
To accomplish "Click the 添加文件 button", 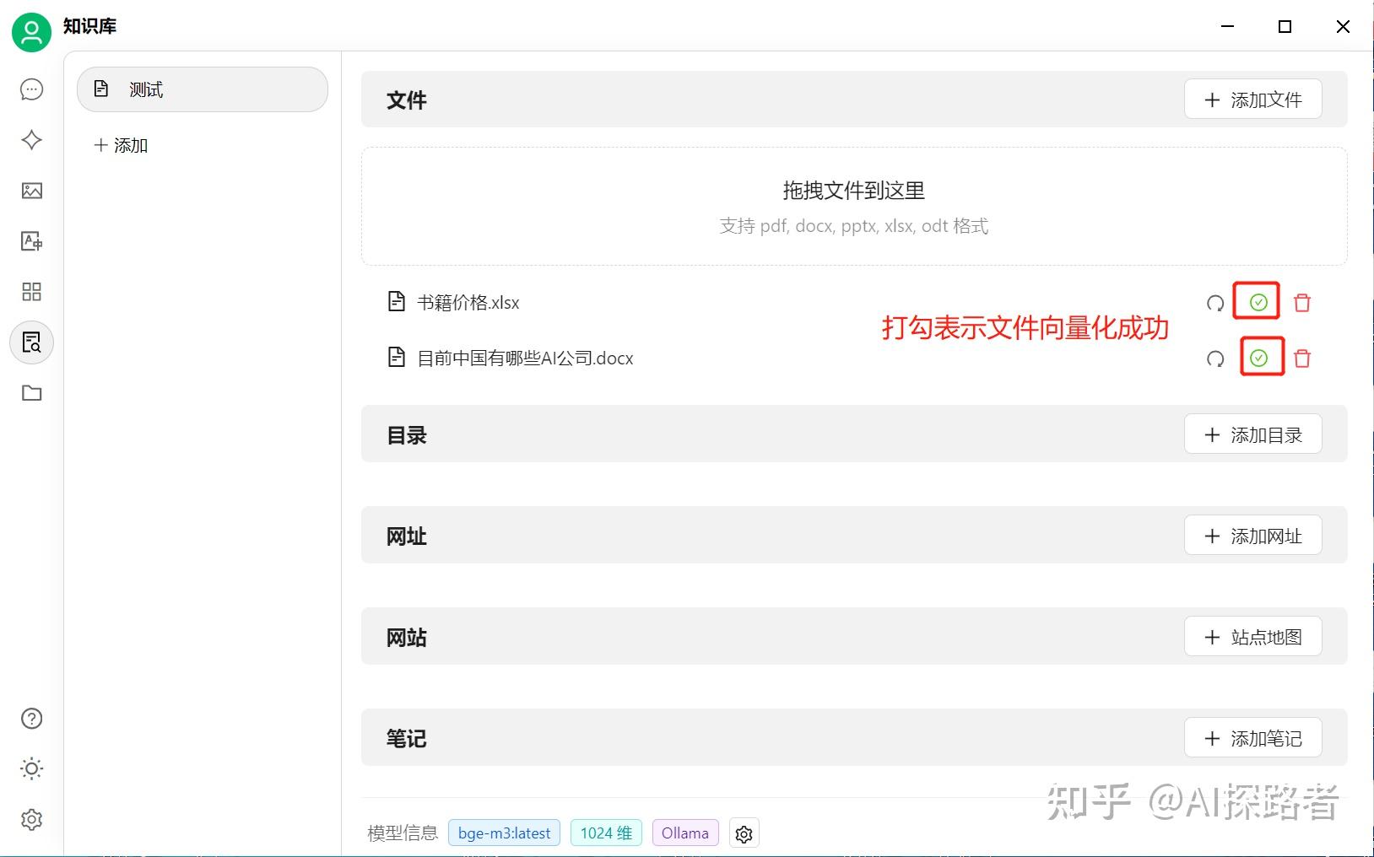I will (x=1252, y=100).
